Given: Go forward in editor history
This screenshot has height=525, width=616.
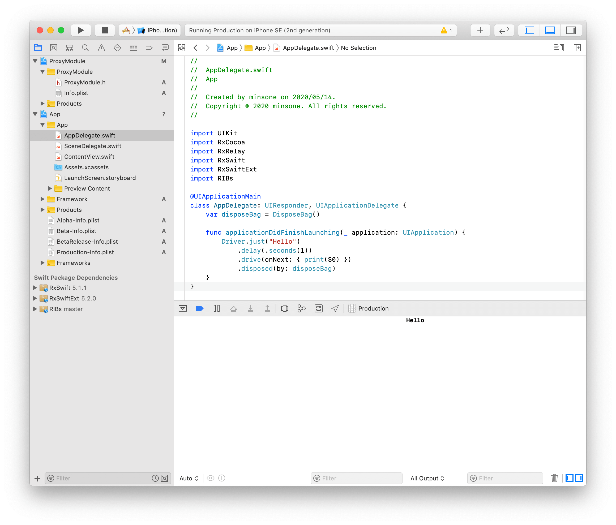Looking at the screenshot, I should [x=208, y=48].
